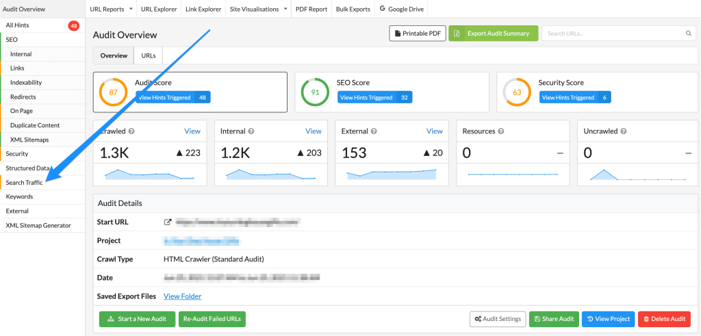Click the SEO Score 91 circle
This screenshot has height=336, width=701.
point(315,92)
